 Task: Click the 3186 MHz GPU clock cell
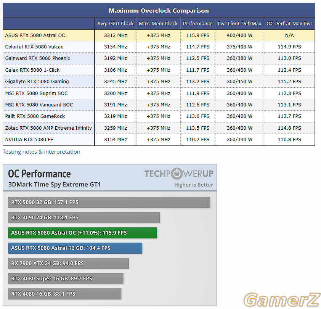pos(116,70)
